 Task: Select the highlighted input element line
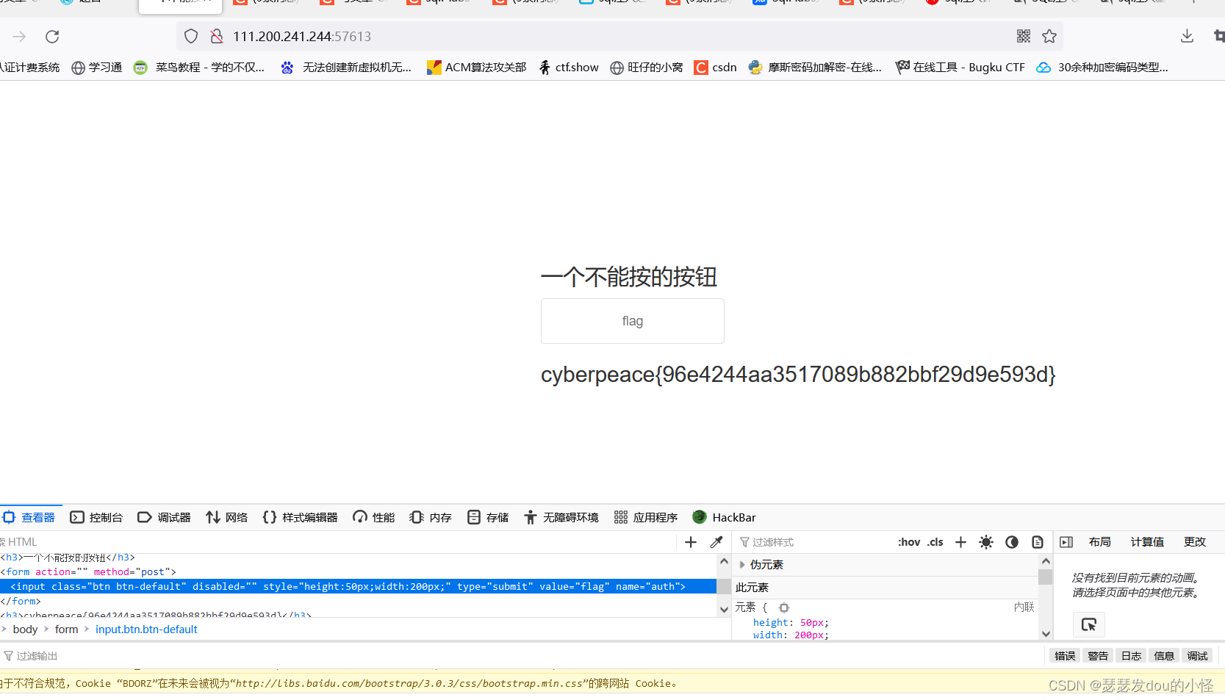click(358, 586)
